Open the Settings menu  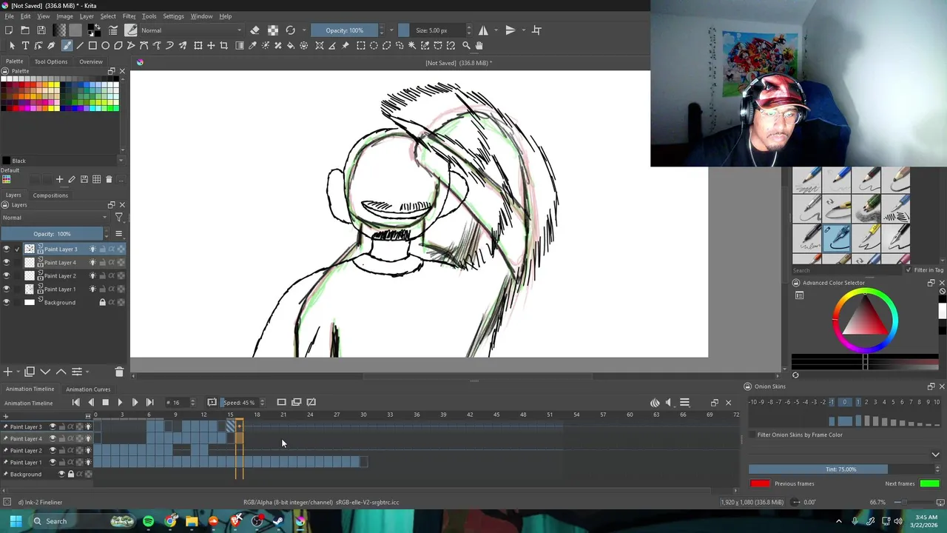click(x=173, y=16)
